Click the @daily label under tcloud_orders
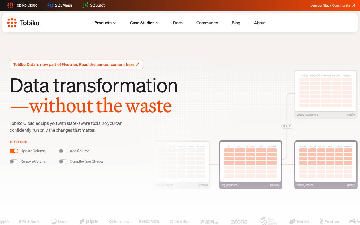 click(351, 185)
